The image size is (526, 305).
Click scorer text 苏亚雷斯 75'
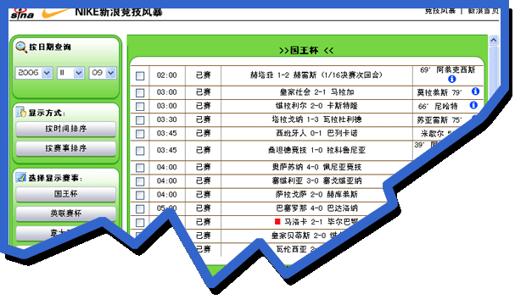439,120
